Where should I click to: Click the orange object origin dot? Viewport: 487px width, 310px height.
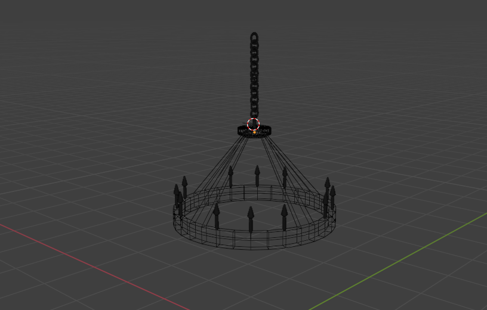[254, 132]
